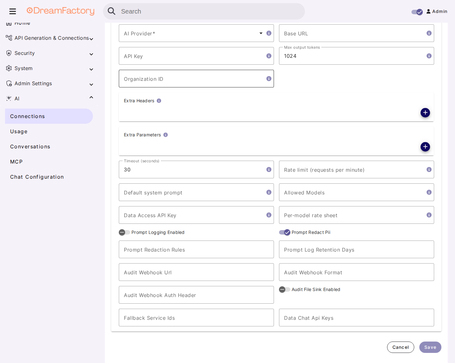Toggle the theme switch beside Admin
Viewport: 455px width, 363px height.
pyautogui.click(x=417, y=12)
